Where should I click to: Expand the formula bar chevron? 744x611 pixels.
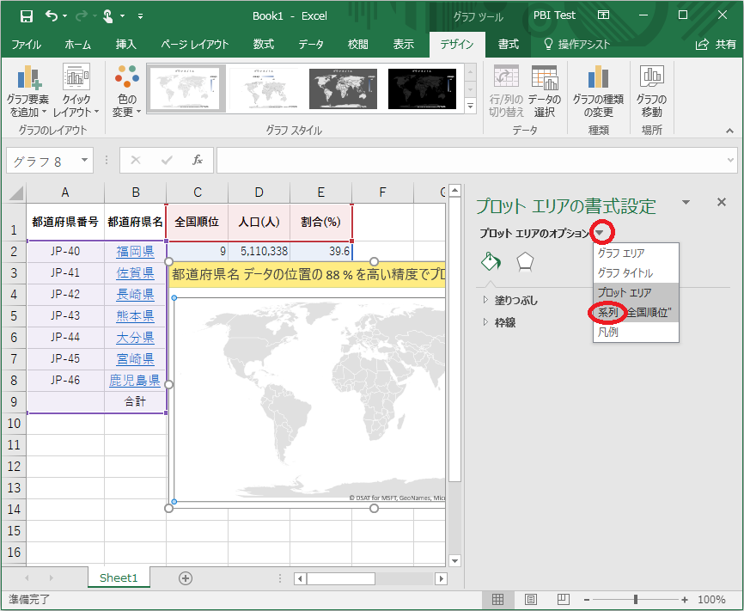tap(731, 161)
